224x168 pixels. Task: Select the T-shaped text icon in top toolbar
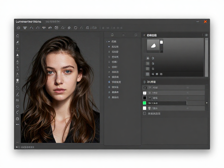coord(44,28)
